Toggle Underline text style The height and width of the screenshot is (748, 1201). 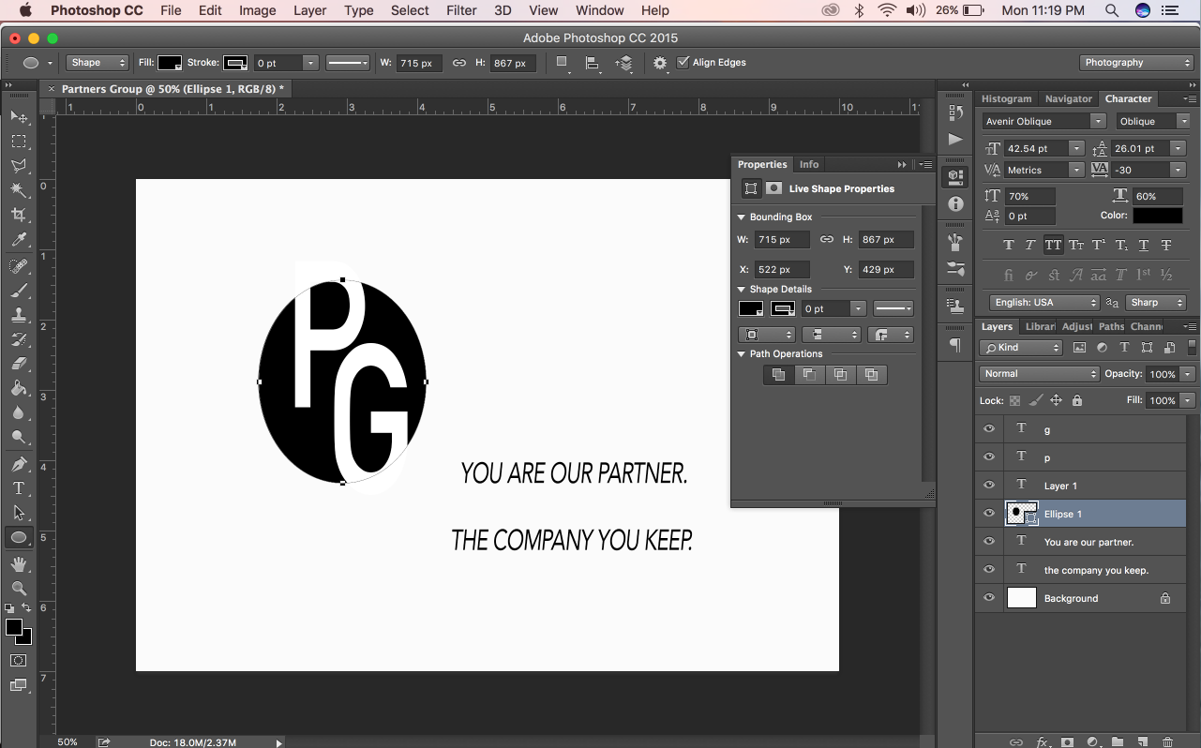click(x=1144, y=246)
